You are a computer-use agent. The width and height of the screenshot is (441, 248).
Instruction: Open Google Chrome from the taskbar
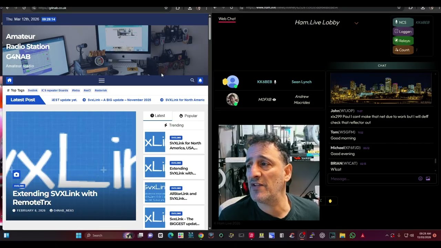click(x=201, y=236)
